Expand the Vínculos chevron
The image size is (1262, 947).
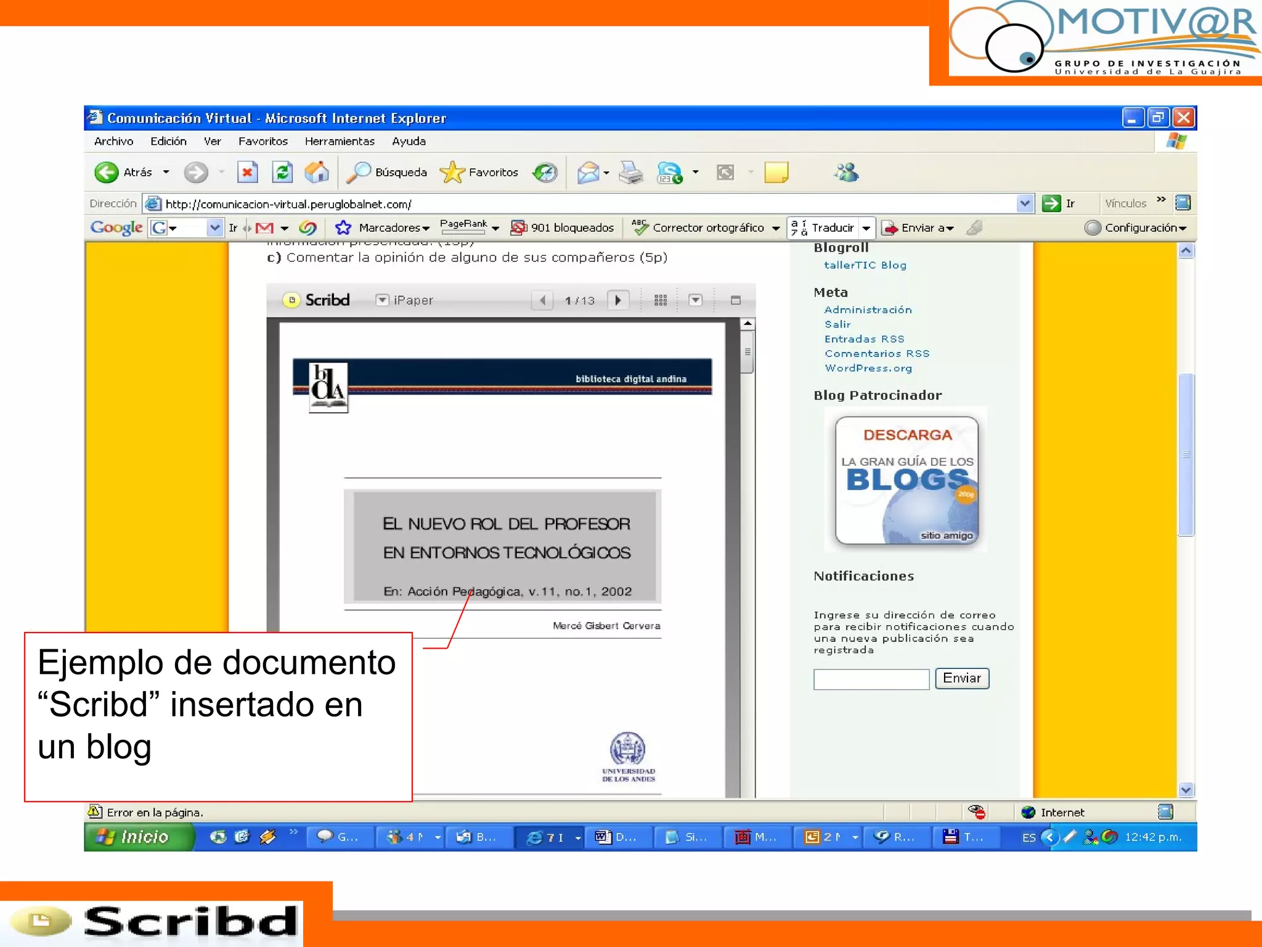tap(1162, 200)
